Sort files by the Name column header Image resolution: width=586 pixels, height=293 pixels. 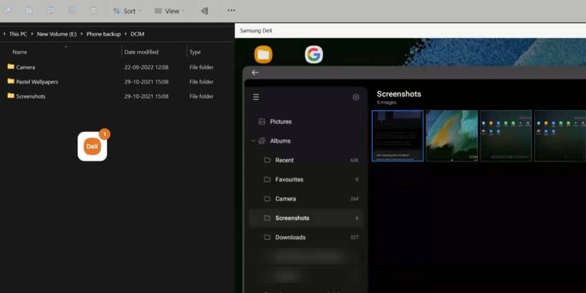[19, 52]
